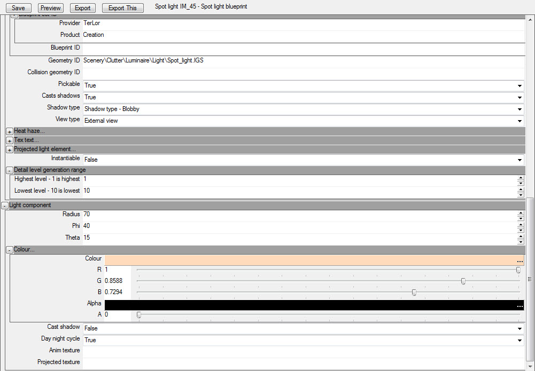Image resolution: width=535 pixels, height=371 pixels.
Task: Expand the Heat haze section
Action: [10, 131]
